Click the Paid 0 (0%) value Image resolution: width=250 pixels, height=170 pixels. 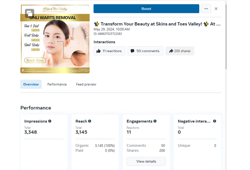(110, 151)
